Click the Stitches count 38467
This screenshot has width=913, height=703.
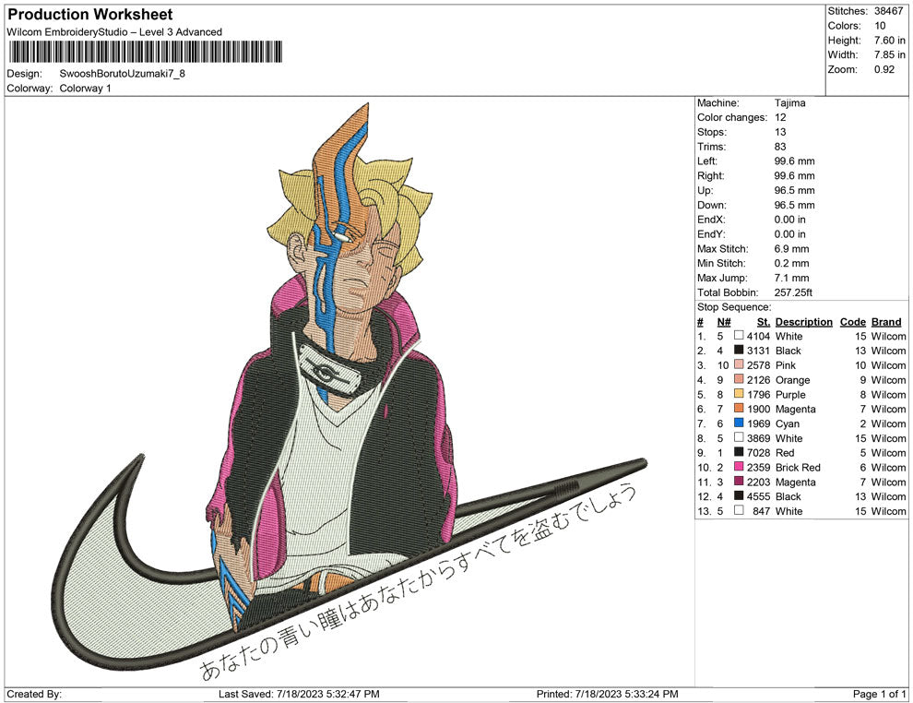click(x=888, y=11)
